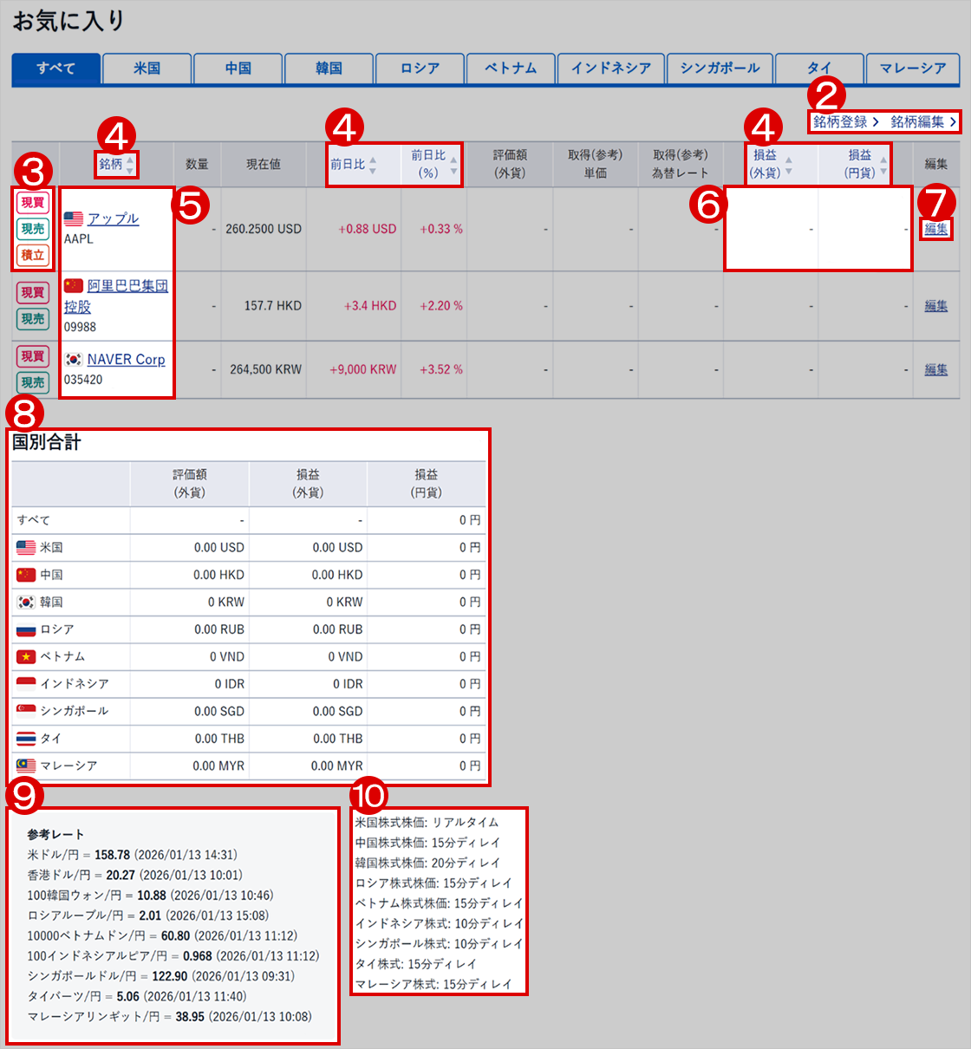Click the China flag beside 阿里巴巴集団控股
The height and width of the screenshot is (1049, 971).
pos(74,285)
